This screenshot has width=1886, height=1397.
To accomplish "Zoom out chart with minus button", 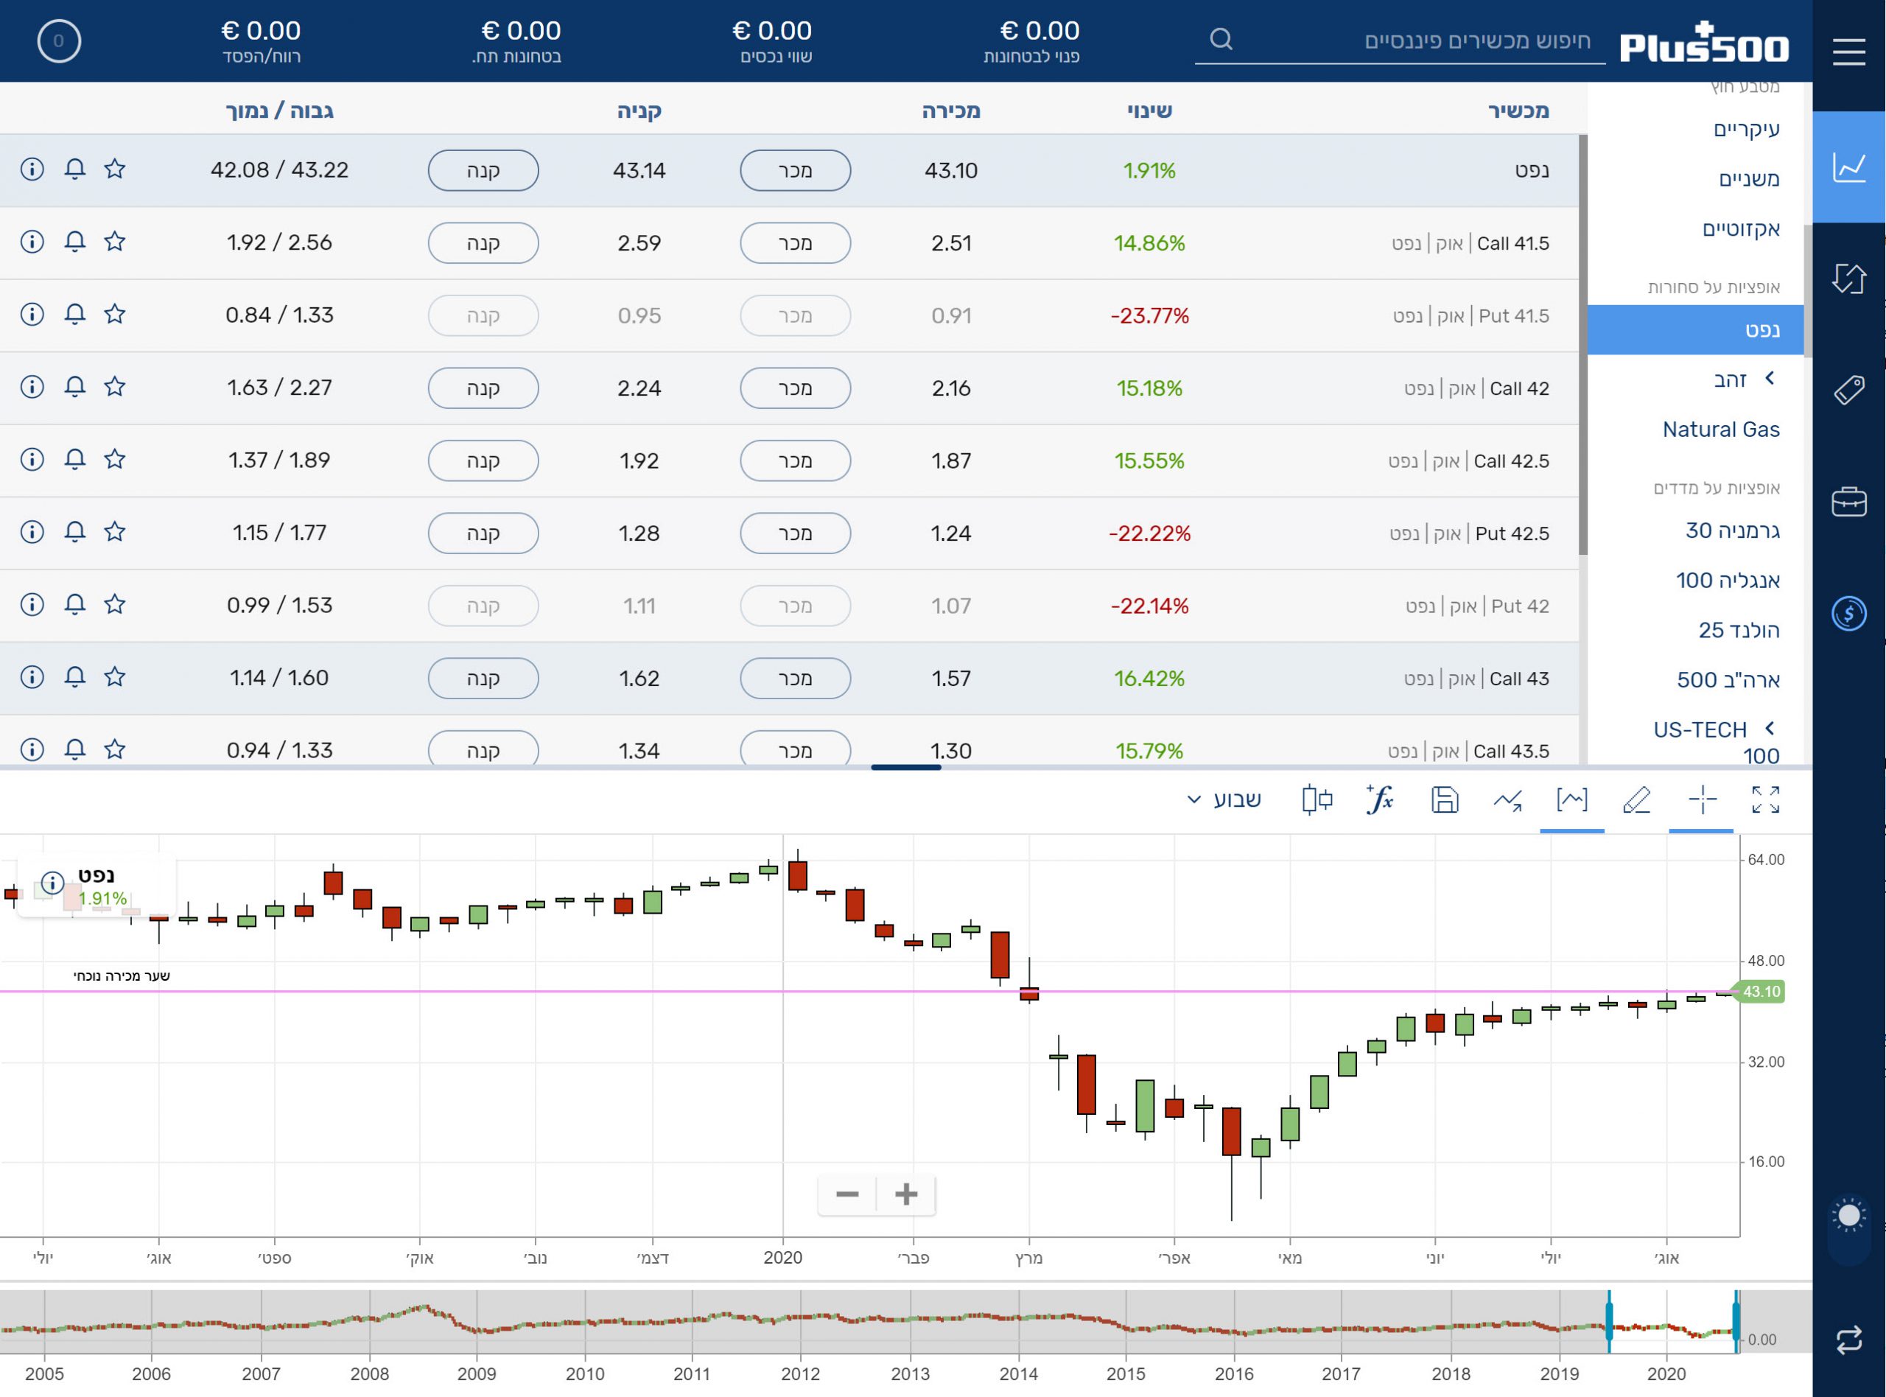I will (x=847, y=1194).
